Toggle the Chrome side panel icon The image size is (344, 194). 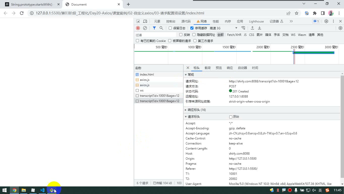[x=323, y=13]
